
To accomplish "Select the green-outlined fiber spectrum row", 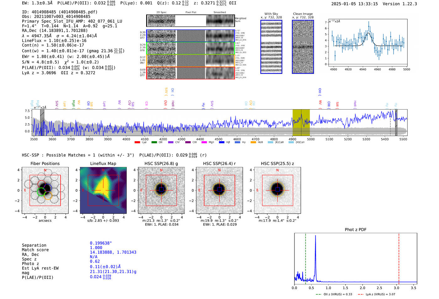I will [x=191, y=48].
